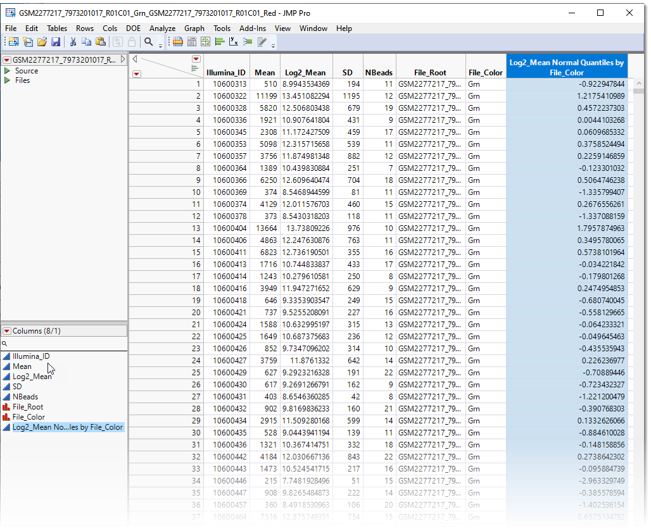Open the data table red triangle menu
This screenshot has height=531, width=651.
[x=6, y=60]
